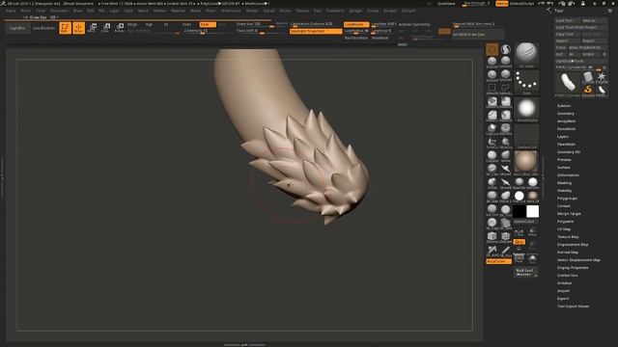Click the Tool palette dock arrow icon
The width and height of the screenshot is (618, 347).
pyautogui.click(x=549, y=11)
